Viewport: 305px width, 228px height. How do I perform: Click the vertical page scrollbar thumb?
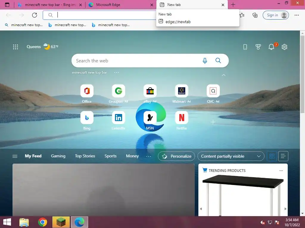tap(302, 74)
